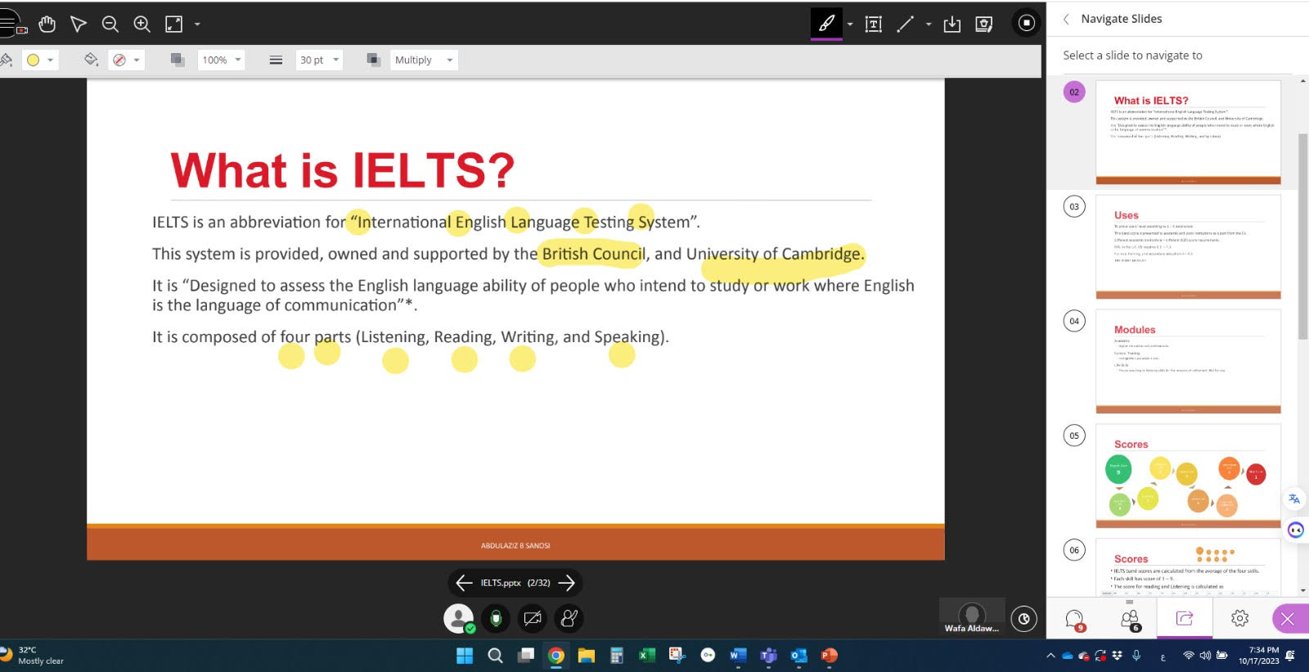Toggle the microphone on or off

pos(496,619)
